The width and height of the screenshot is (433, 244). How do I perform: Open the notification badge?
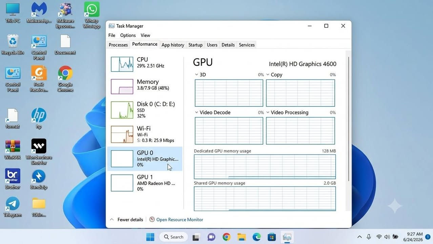coord(428,237)
